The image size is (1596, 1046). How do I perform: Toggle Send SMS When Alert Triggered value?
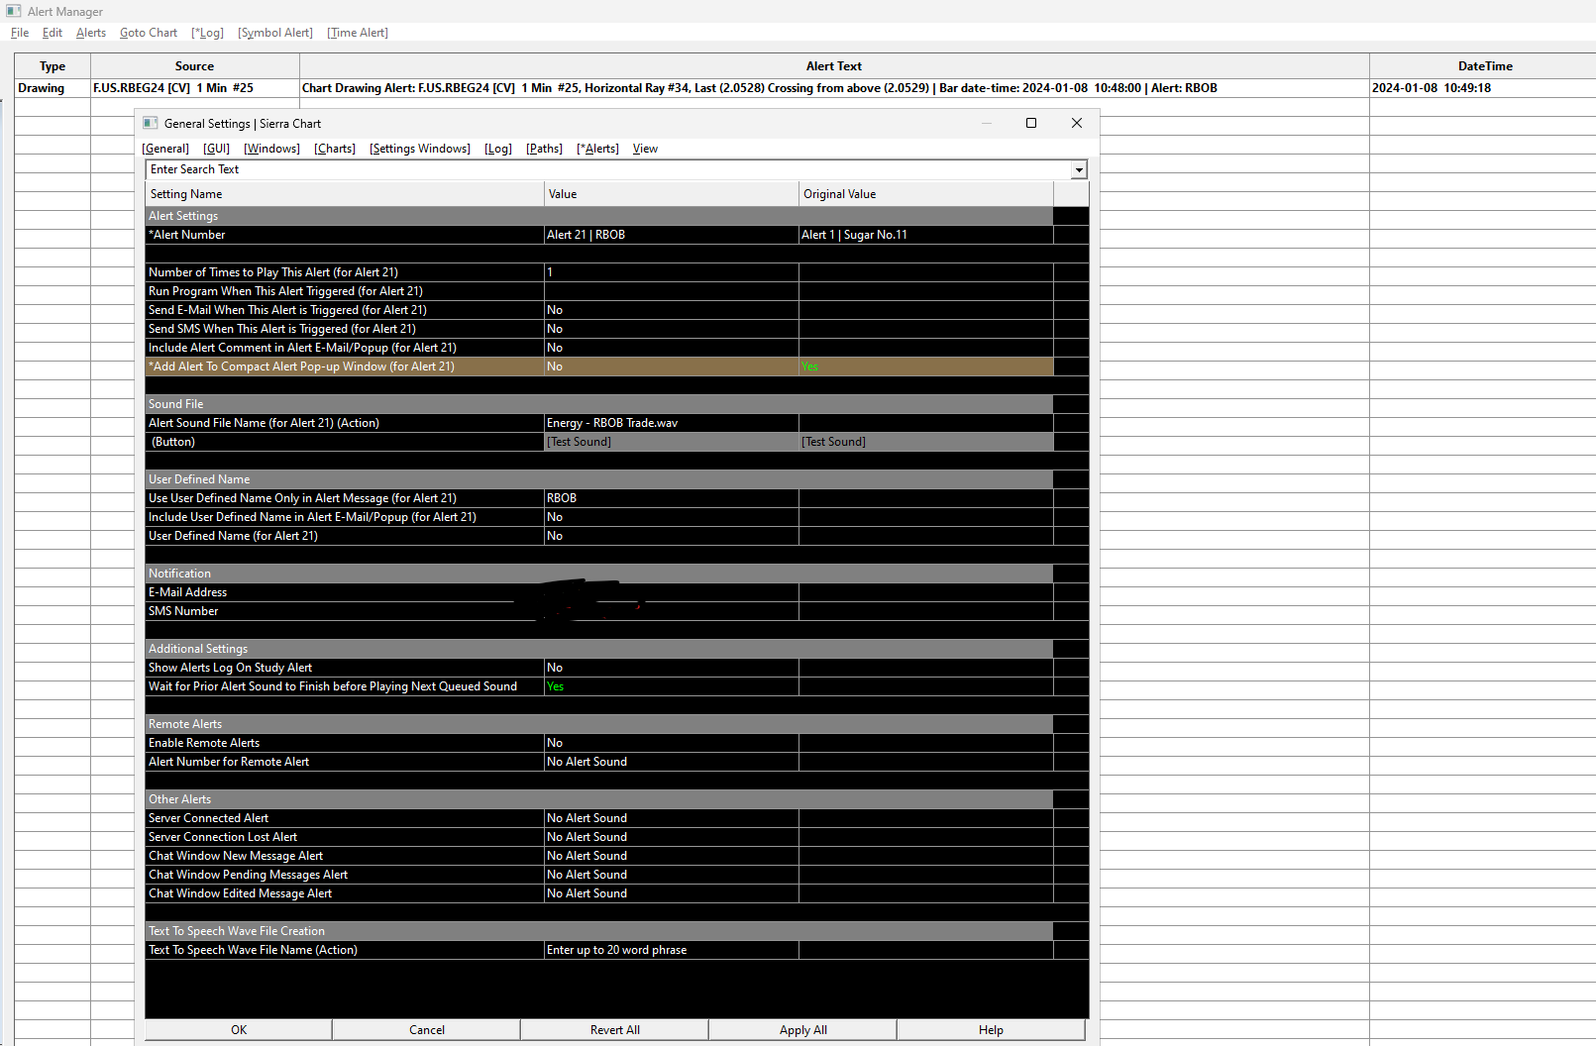[671, 329]
